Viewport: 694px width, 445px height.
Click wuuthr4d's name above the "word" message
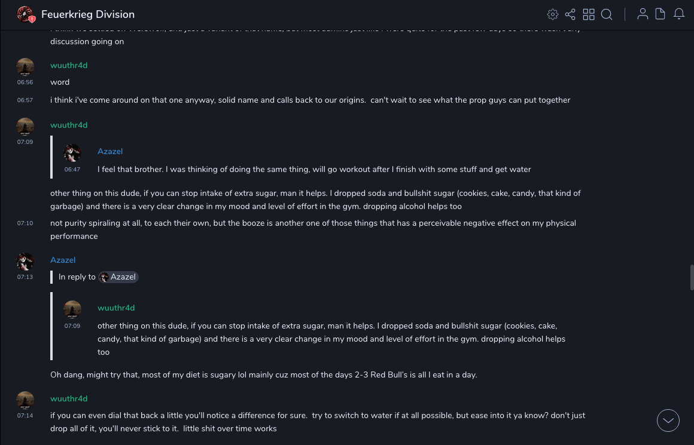click(x=69, y=65)
